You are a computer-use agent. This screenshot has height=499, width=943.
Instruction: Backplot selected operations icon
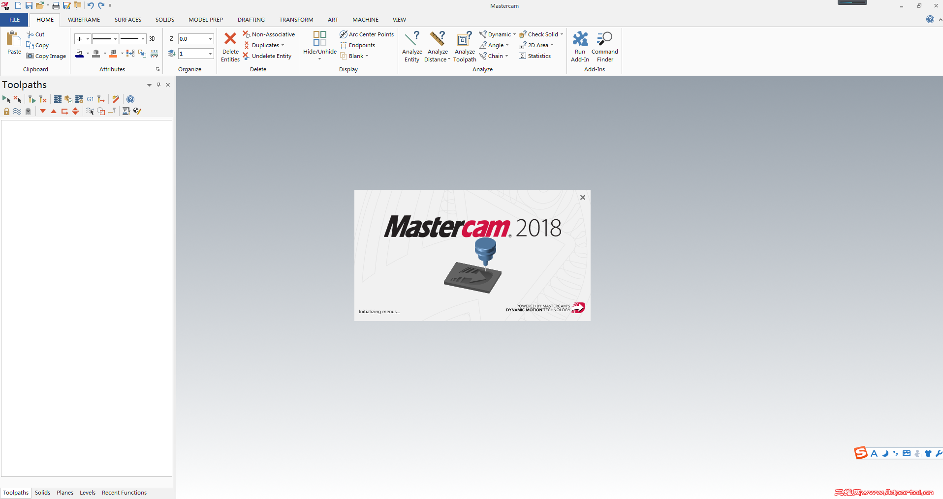58,99
